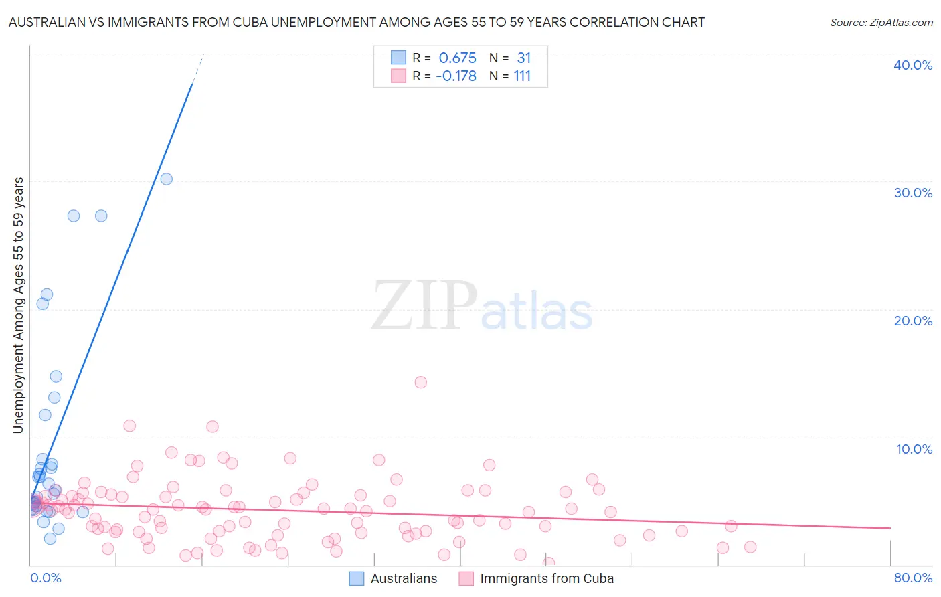The height and width of the screenshot is (597, 941).
Task: Click the vertical axis title text
Action: (x=18, y=305)
